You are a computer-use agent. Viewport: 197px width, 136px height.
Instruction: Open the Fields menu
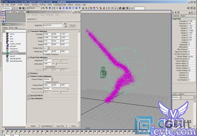(x=49, y=5)
